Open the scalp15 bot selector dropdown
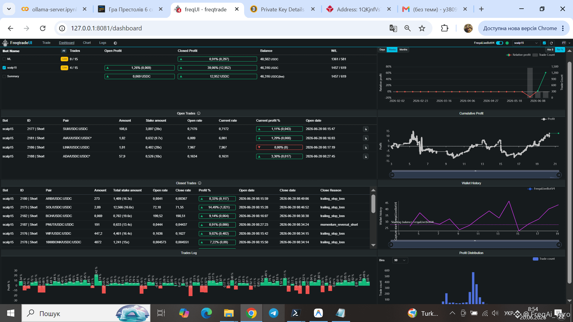Screen dimensions: 573x322 coord(526,43)
